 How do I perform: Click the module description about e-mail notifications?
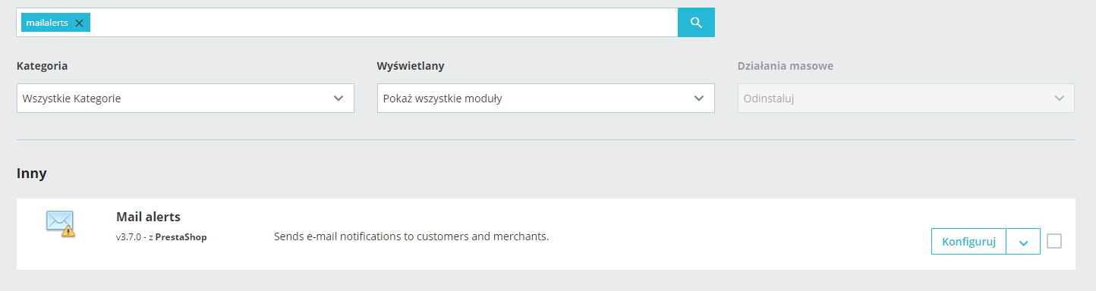[411, 236]
